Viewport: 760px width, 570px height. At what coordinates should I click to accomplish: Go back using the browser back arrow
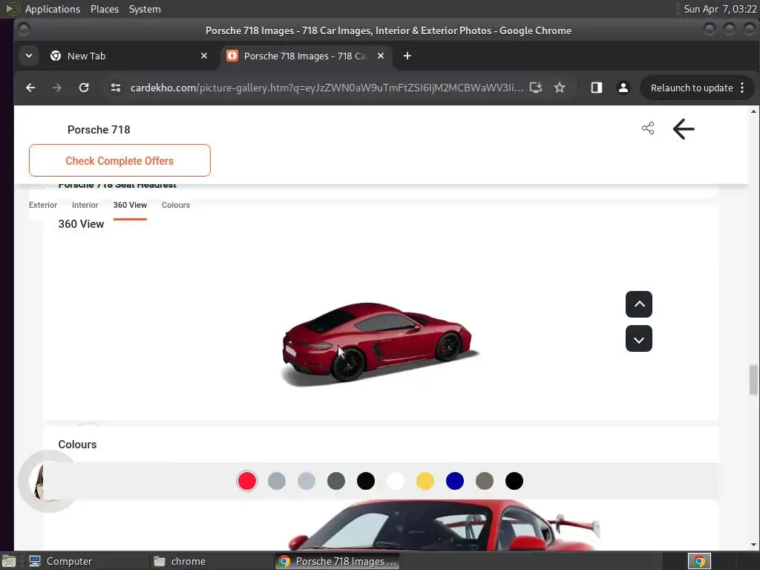(x=30, y=88)
